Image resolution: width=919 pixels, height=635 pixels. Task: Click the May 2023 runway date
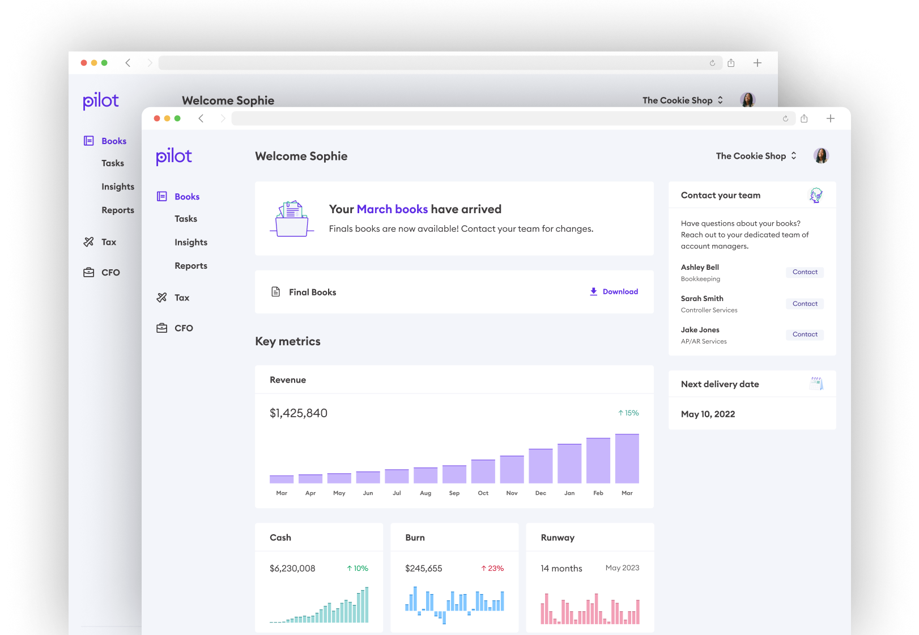(x=622, y=568)
